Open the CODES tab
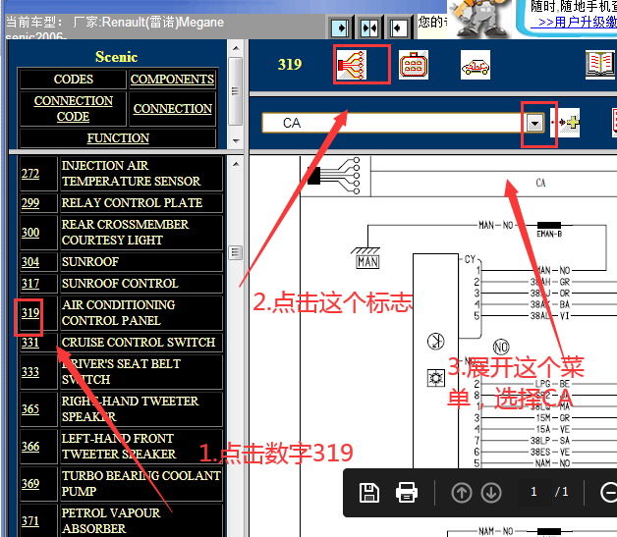Image resolution: width=617 pixels, height=537 pixels. (x=73, y=80)
